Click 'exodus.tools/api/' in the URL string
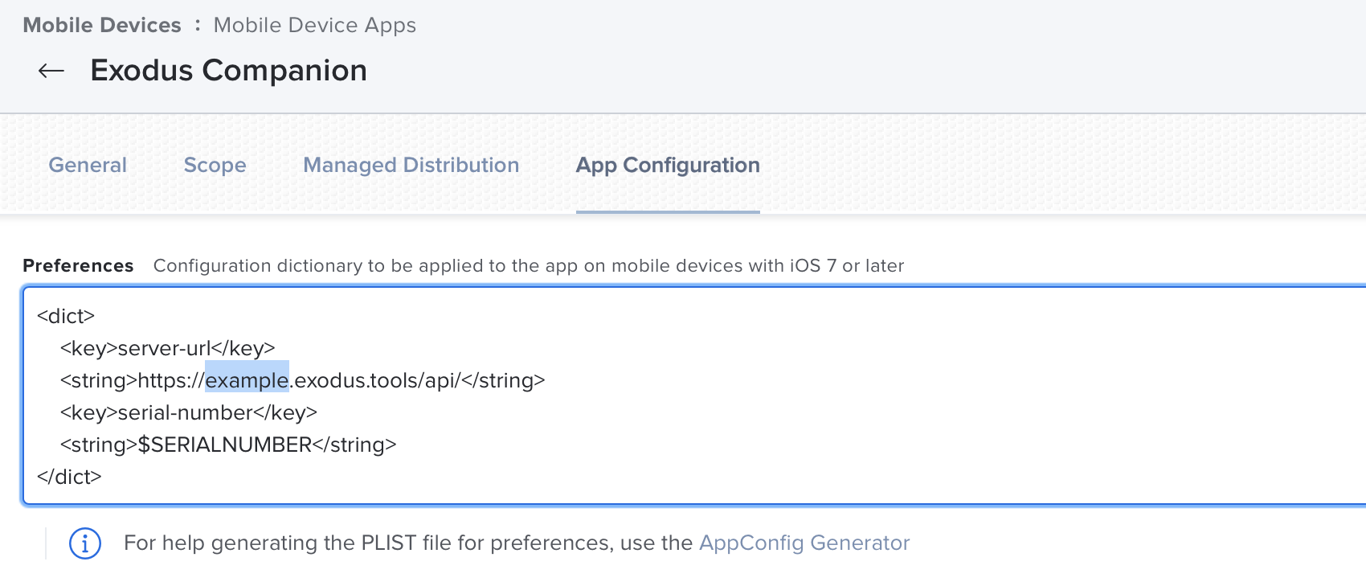Image resolution: width=1366 pixels, height=582 pixels. point(378,380)
